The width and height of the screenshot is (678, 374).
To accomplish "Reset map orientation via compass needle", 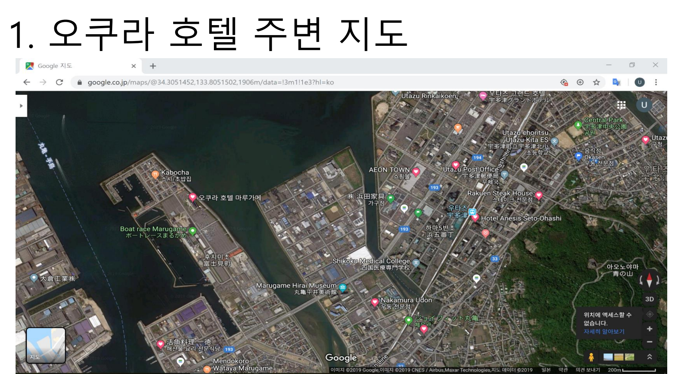I will [x=649, y=280].
